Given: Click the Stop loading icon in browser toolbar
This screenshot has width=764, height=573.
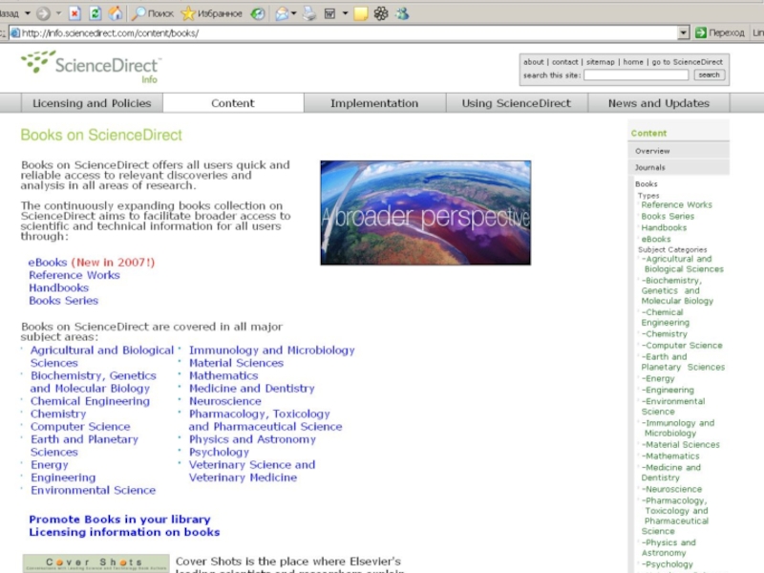Looking at the screenshot, I should click(x=76, y=13).
